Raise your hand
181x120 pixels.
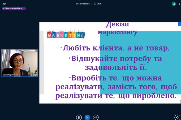coord(177,117)
